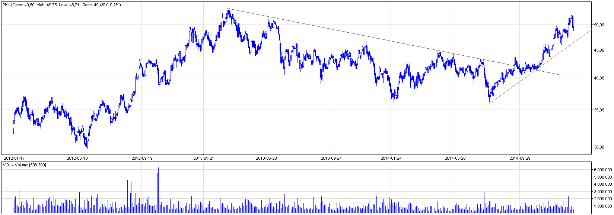Click the 2013-09-24 date label

(331, 158)
